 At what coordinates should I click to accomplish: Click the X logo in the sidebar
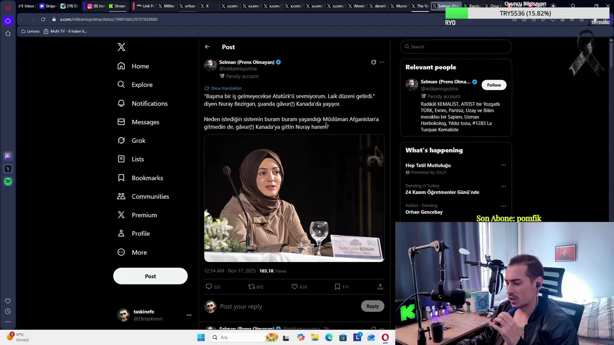[121, 47]
